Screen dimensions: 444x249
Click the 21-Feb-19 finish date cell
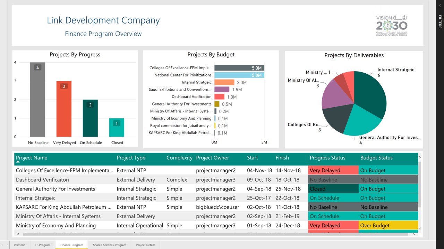pos(288,216)
